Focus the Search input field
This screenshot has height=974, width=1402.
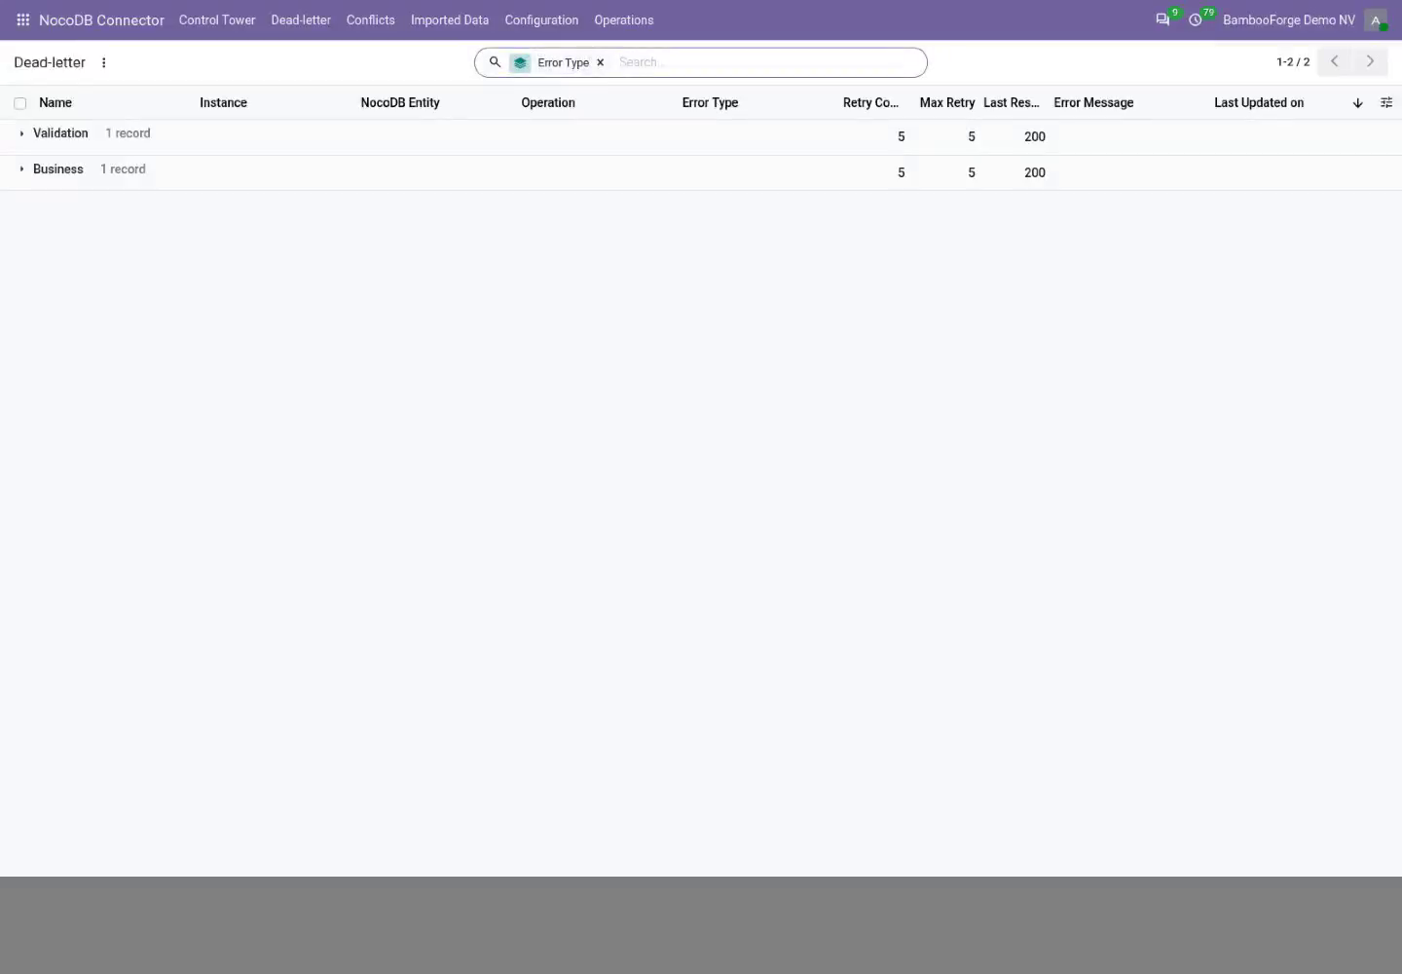click(767, 62)
